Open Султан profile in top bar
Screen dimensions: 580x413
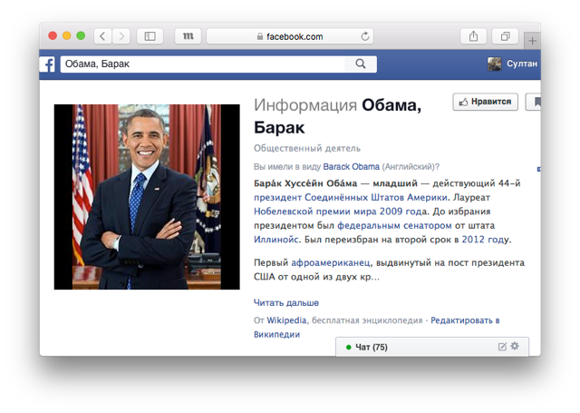coord(513,64)
